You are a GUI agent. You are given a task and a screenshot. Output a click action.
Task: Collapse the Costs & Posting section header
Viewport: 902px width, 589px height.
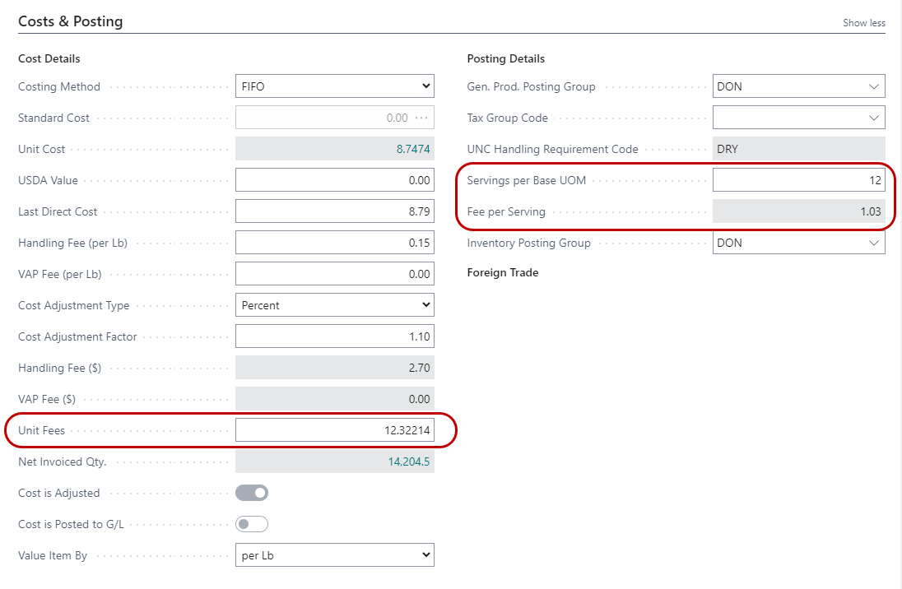[71, 21]
